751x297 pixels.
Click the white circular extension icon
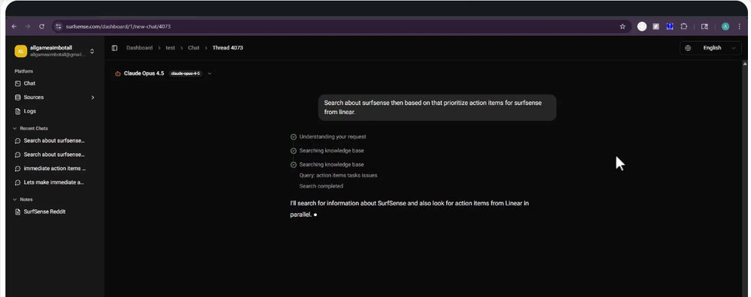tap(642, 26)
